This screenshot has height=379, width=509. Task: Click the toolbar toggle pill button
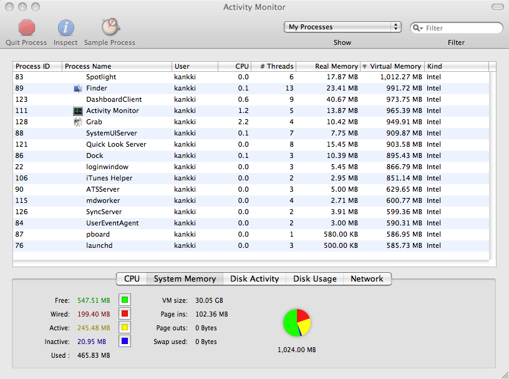497,7
